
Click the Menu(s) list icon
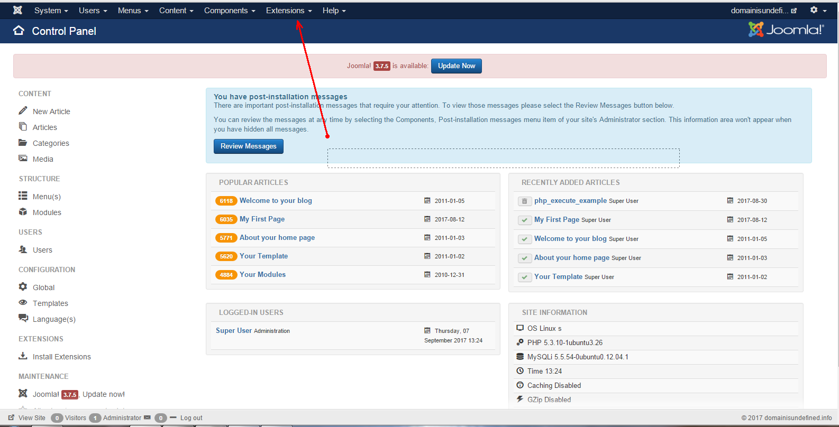[x=23, y=196]
